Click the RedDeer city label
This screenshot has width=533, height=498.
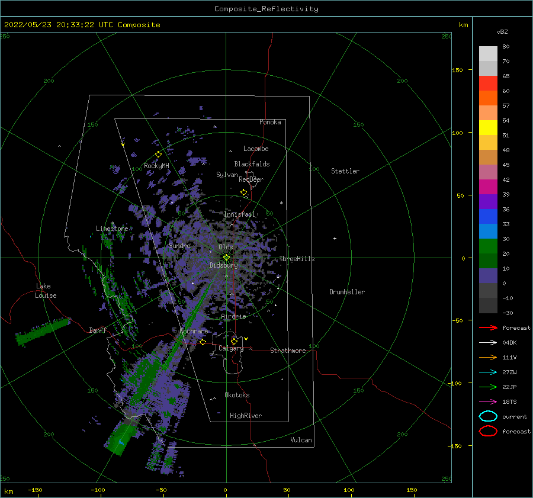point(251,179)
